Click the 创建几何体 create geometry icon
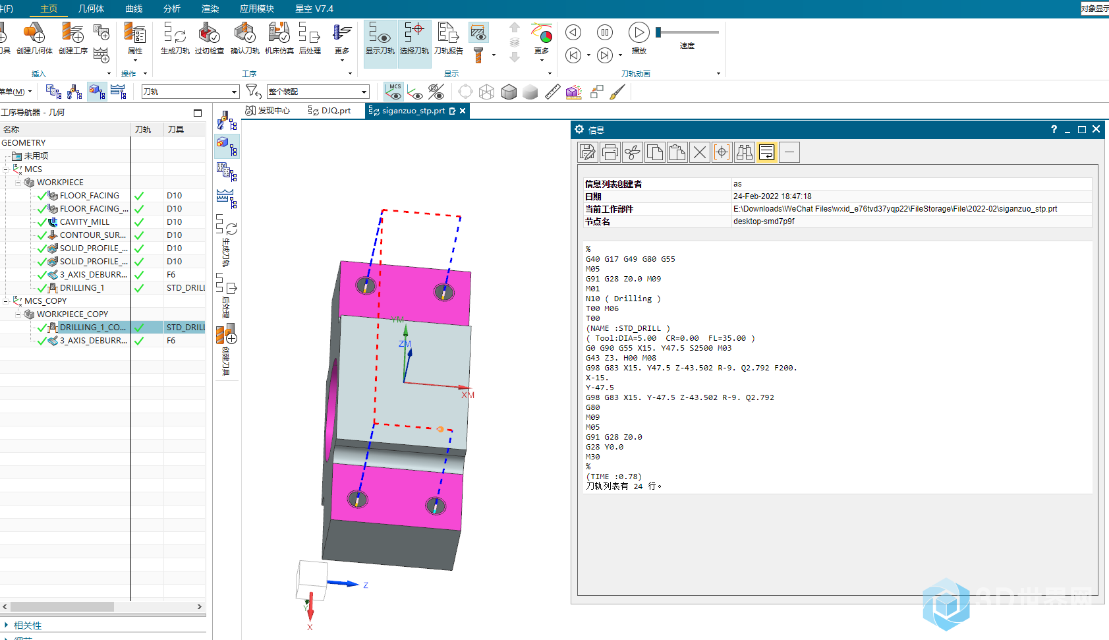This screenshot has height=640, width=1109. (34, 38)
